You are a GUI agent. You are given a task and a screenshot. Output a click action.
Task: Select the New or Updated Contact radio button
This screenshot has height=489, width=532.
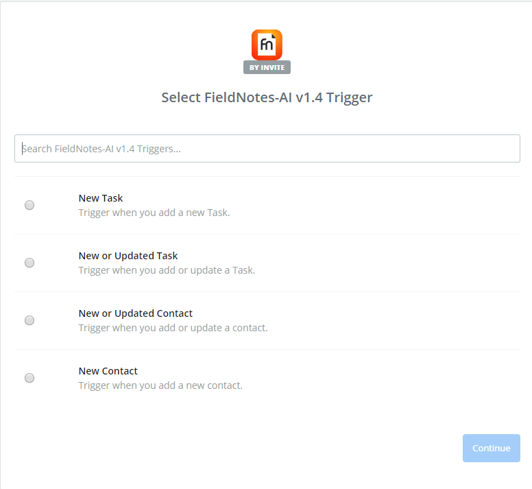click(x=29, y=321)
